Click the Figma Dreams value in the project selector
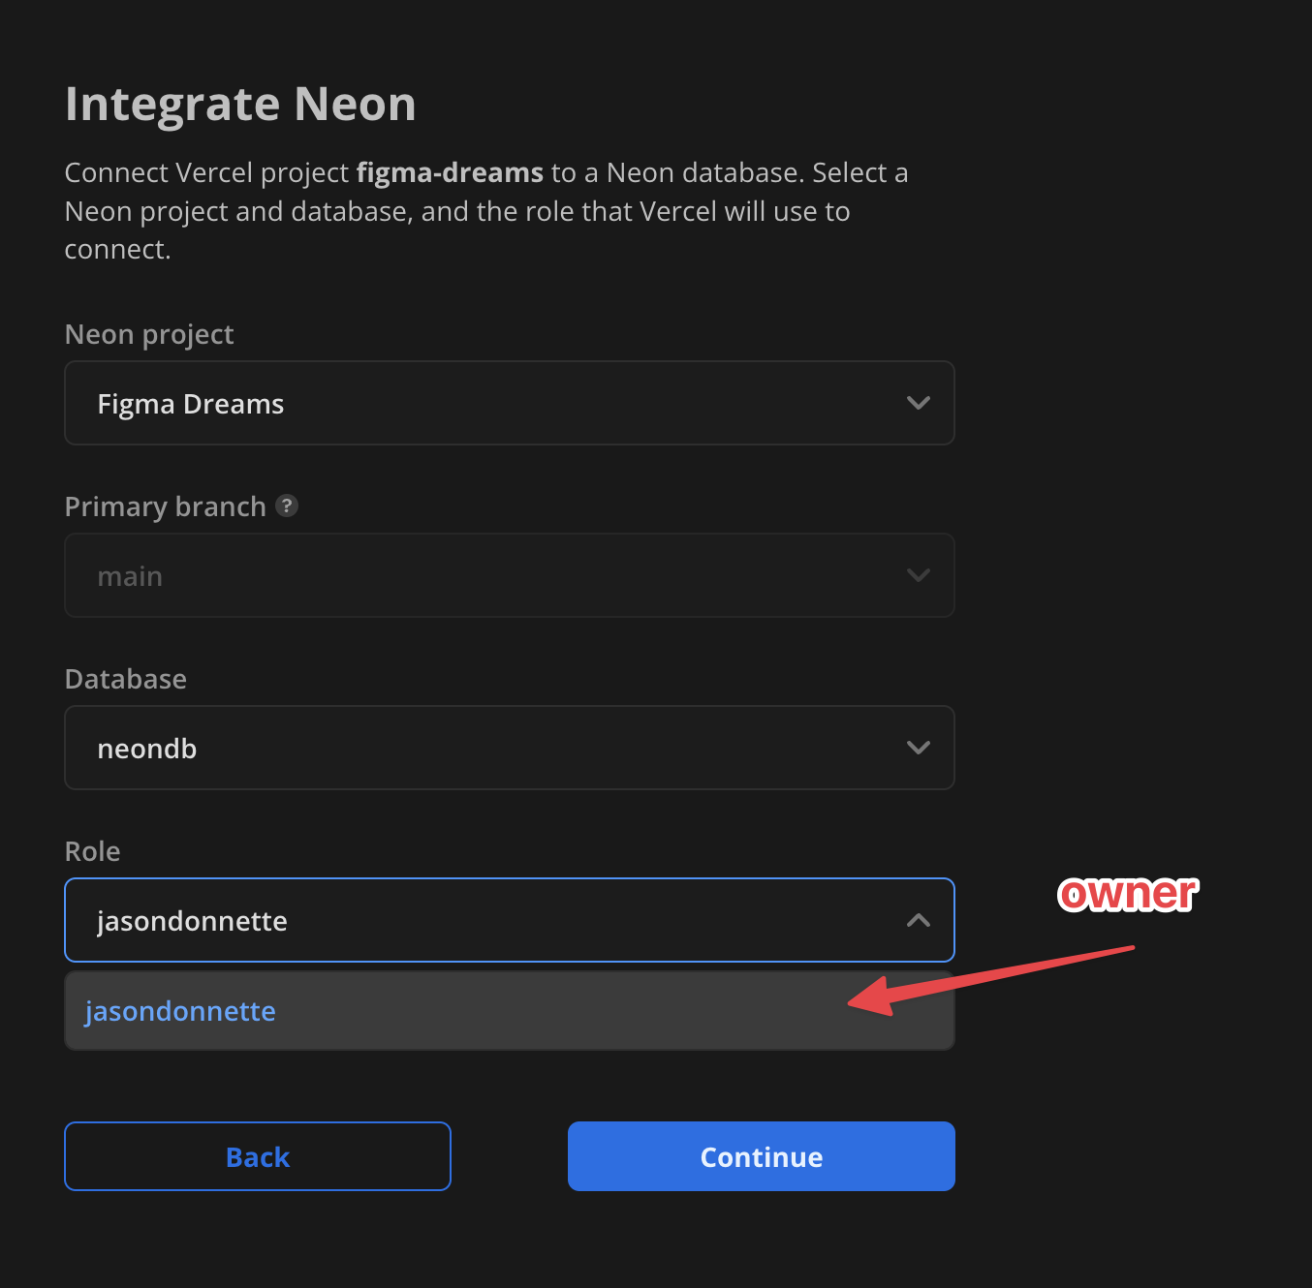1312x1288 pixels. [191, 404]
